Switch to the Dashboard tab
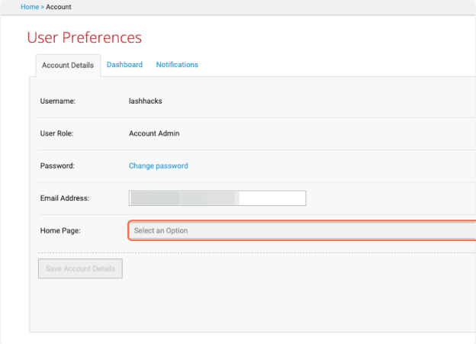476x344 pixels. (124, 65)
